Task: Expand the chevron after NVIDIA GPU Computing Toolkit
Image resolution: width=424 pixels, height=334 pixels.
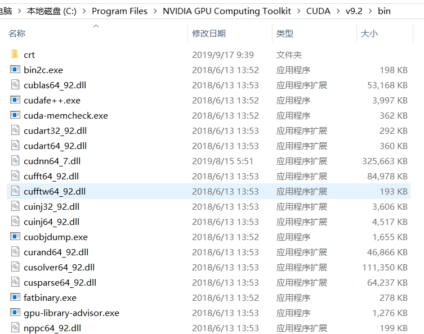Action: [x=298, y=11]
